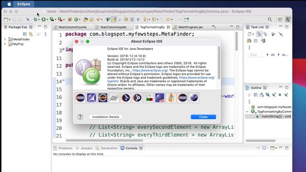Click the Search flashlight icon in toolbar
Viewport: 306px width, 172px height.
[98, 20]
